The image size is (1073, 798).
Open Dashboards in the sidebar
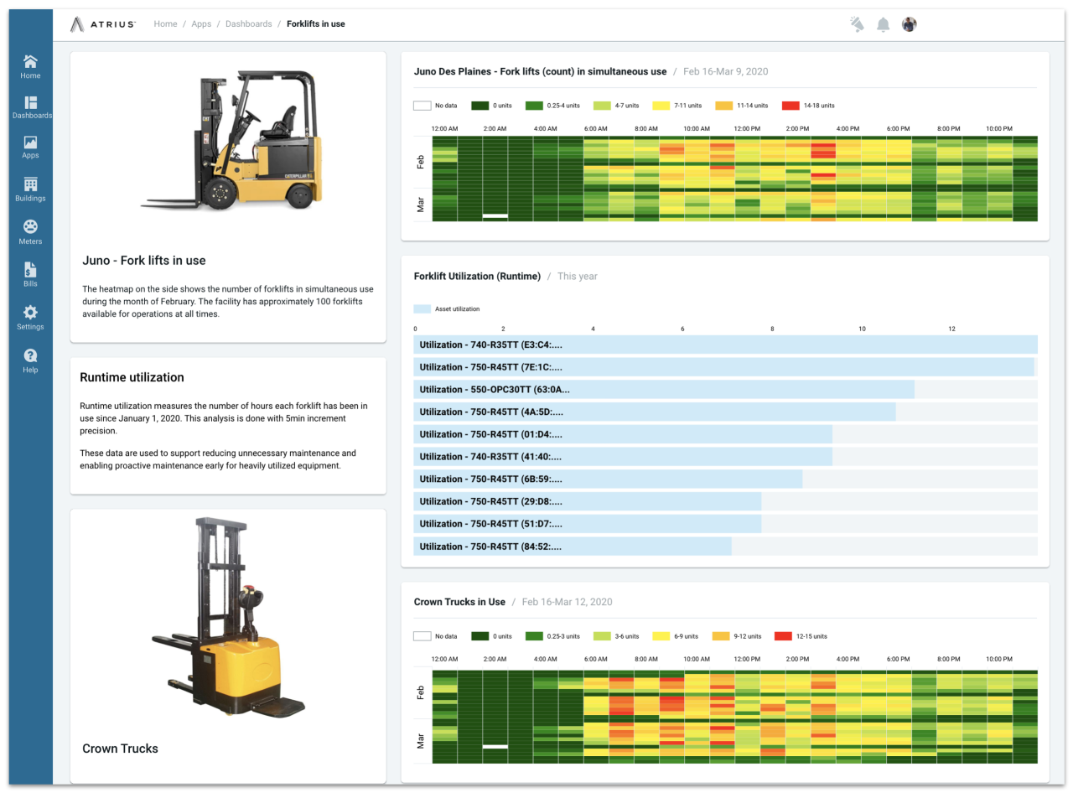coord(31,108)
